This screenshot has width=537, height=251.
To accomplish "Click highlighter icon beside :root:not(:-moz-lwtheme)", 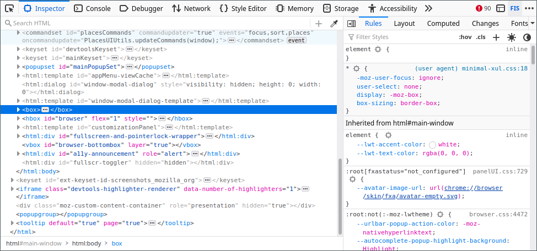I will [441, 215].
